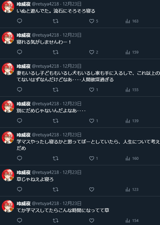The image size is (160, 225).
Task: Reply to the 学マスやったし寝るか tweet
Action: pos(19,158)
